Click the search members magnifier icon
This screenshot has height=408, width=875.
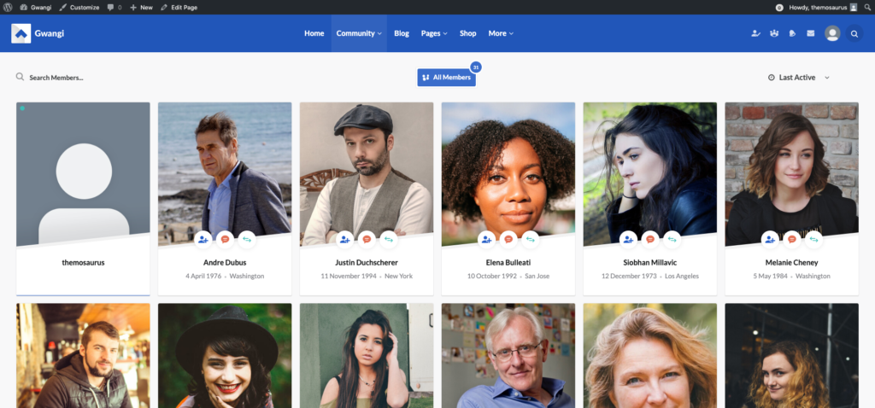[21, 77]
